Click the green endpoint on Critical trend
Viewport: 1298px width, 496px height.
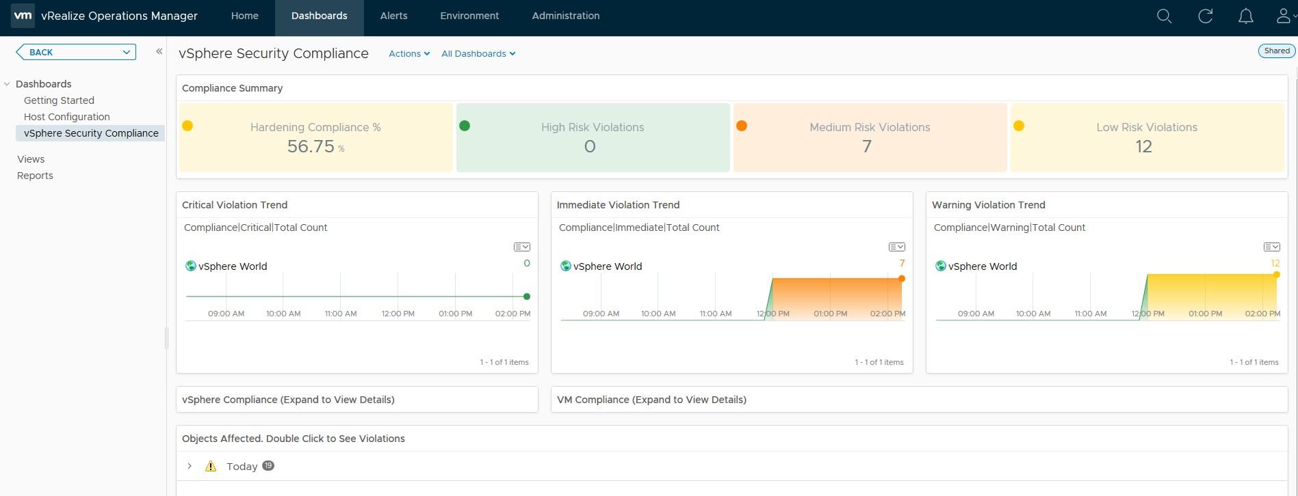pos(526,297)
